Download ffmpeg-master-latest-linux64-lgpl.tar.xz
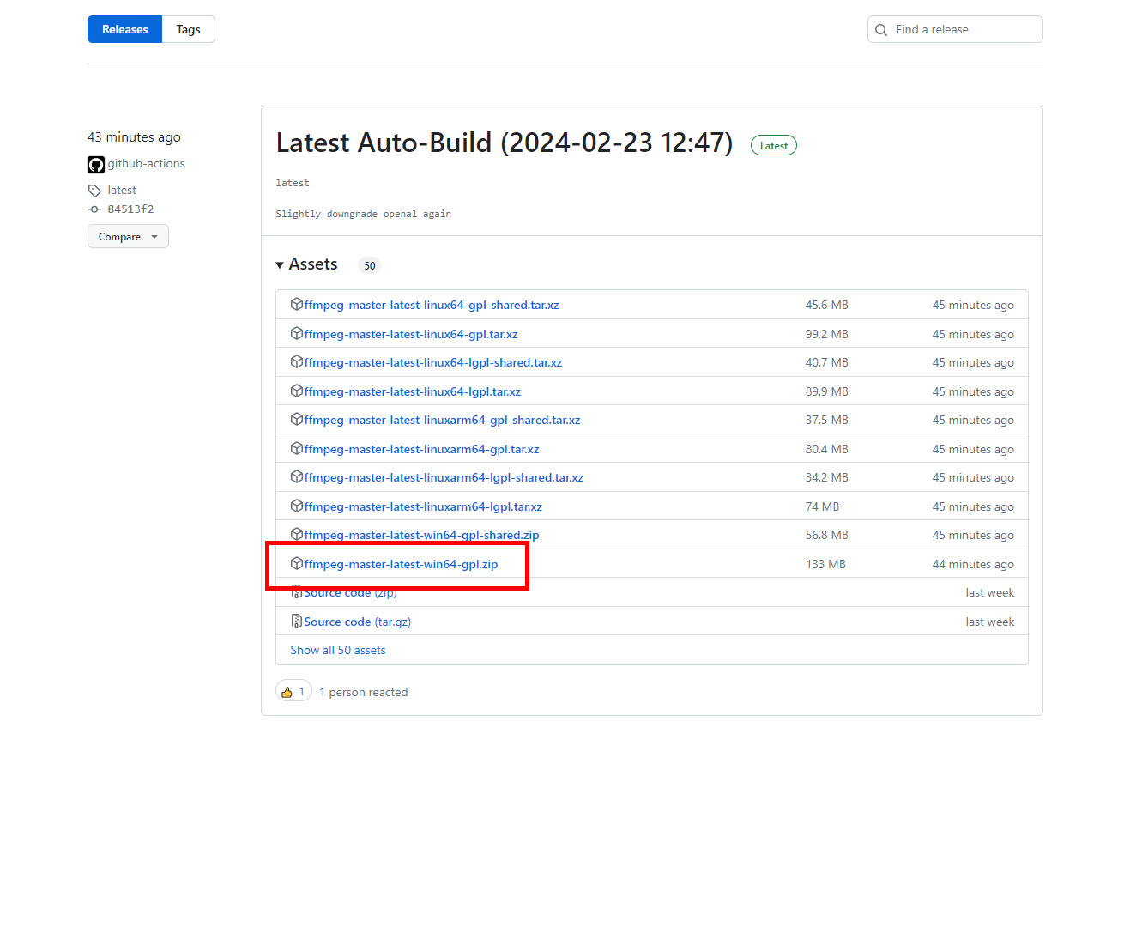The image size is (1130, 940). pos(412,391)
